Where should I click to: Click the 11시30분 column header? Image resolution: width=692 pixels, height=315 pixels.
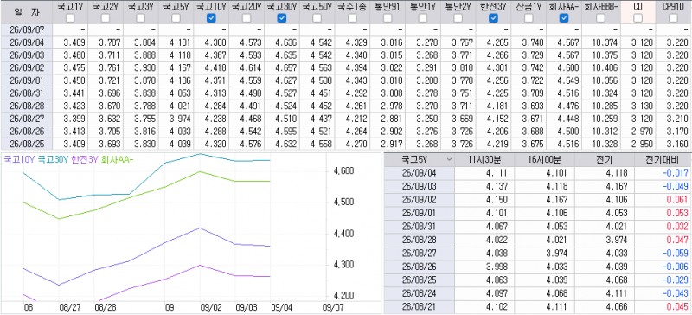click(484, 160)
